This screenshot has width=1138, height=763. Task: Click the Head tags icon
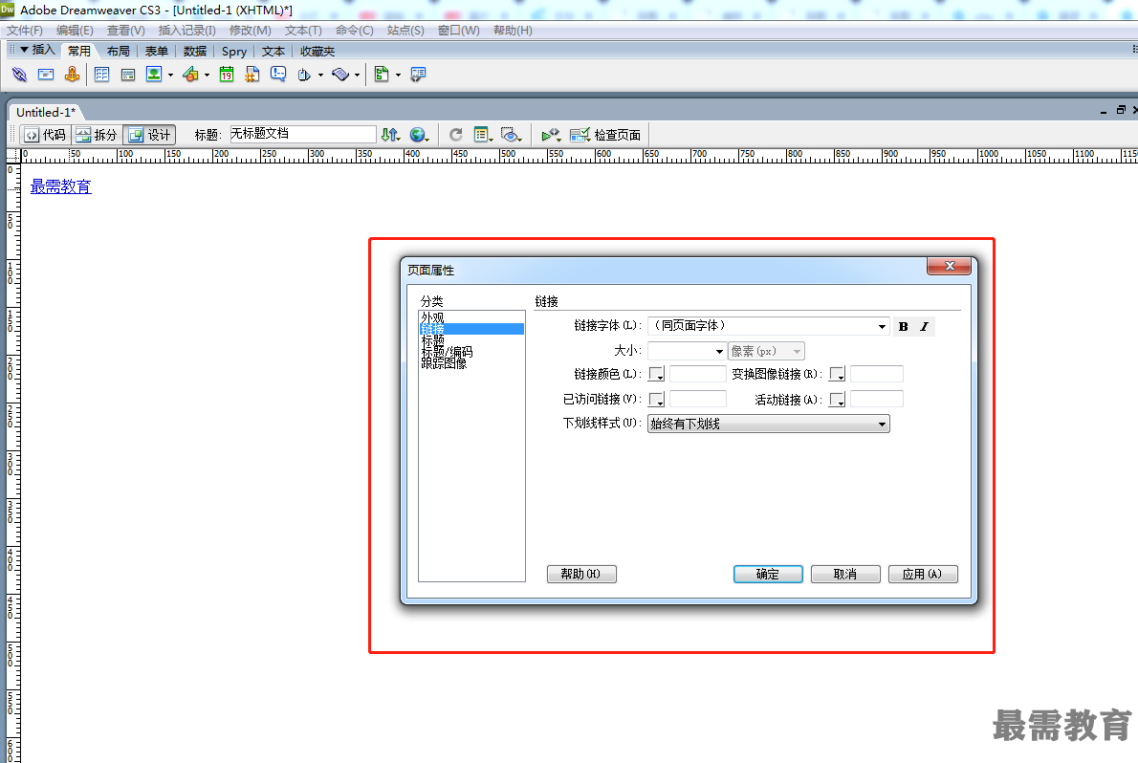304,74
